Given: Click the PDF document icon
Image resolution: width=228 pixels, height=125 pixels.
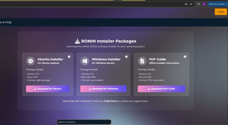Looking at the screenshot, I should 142,61.
